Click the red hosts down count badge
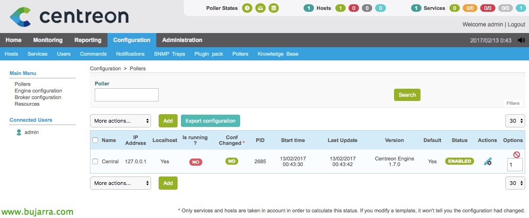The height and width of the screenshot is (218, 529). 354,8
